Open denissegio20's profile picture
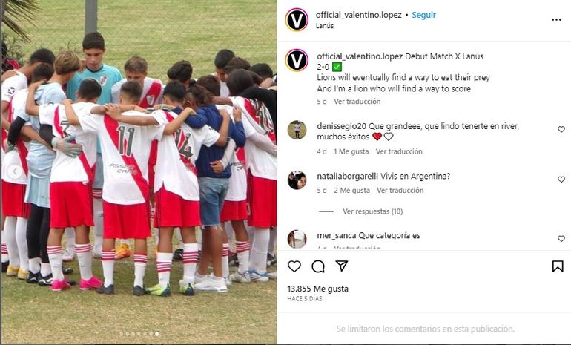Screen dimensions: 571x345 tap(297, 130)
